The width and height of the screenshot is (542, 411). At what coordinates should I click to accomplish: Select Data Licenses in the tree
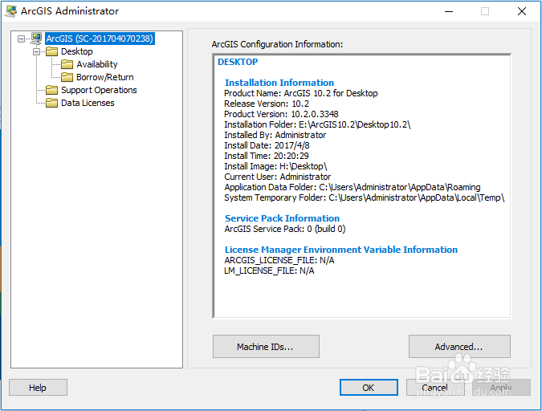88,103
